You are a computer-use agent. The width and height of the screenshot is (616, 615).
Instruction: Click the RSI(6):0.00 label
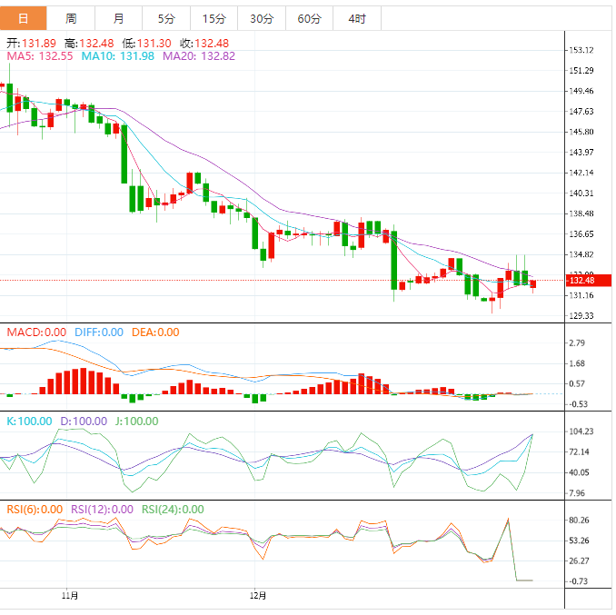35,510
